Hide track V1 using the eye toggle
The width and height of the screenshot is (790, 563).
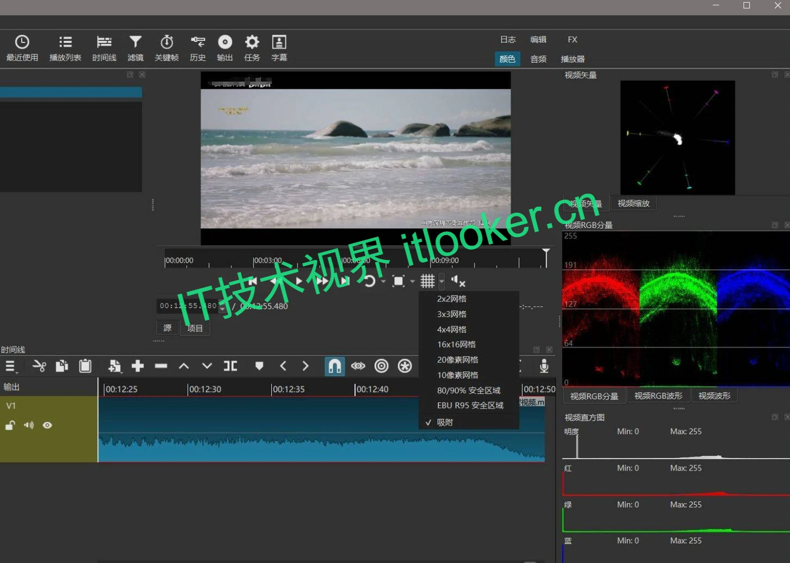(x=47, y=425)
